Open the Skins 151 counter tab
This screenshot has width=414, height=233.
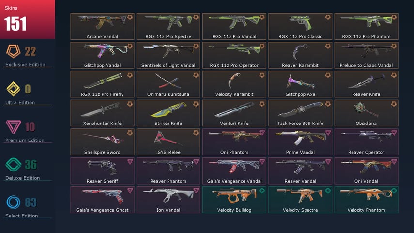click(x=28, y=19)
